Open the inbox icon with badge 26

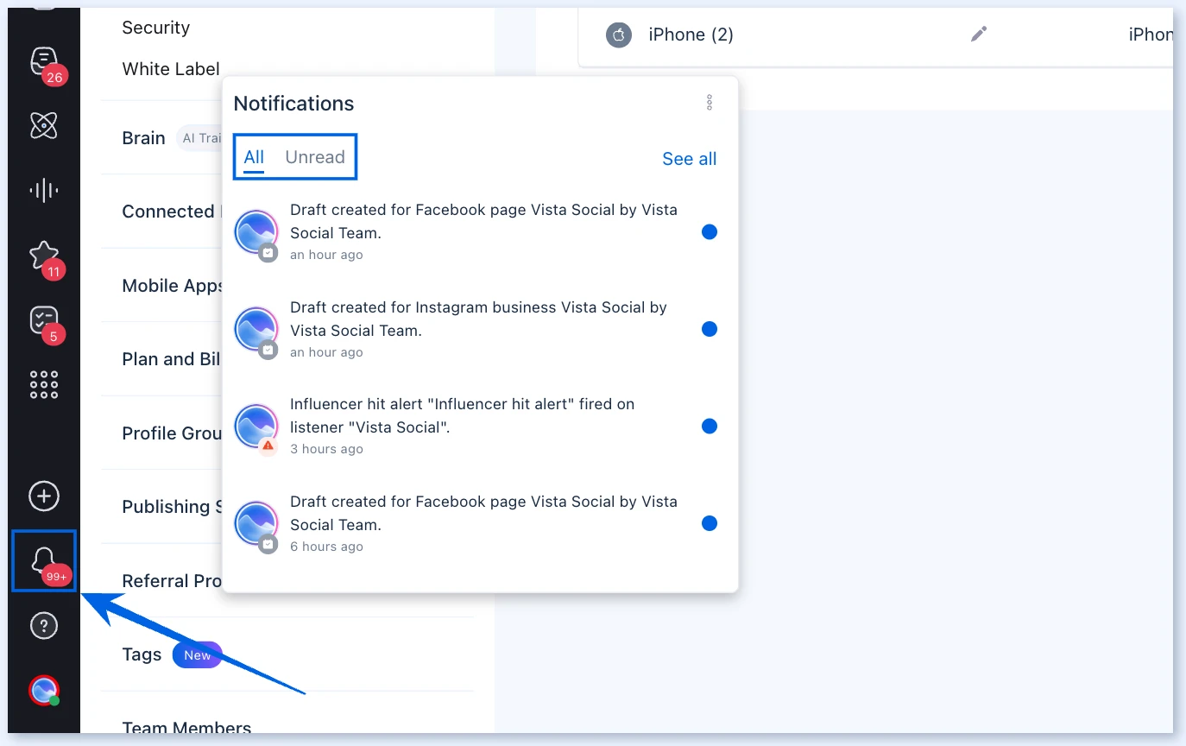tap(44, 63)
